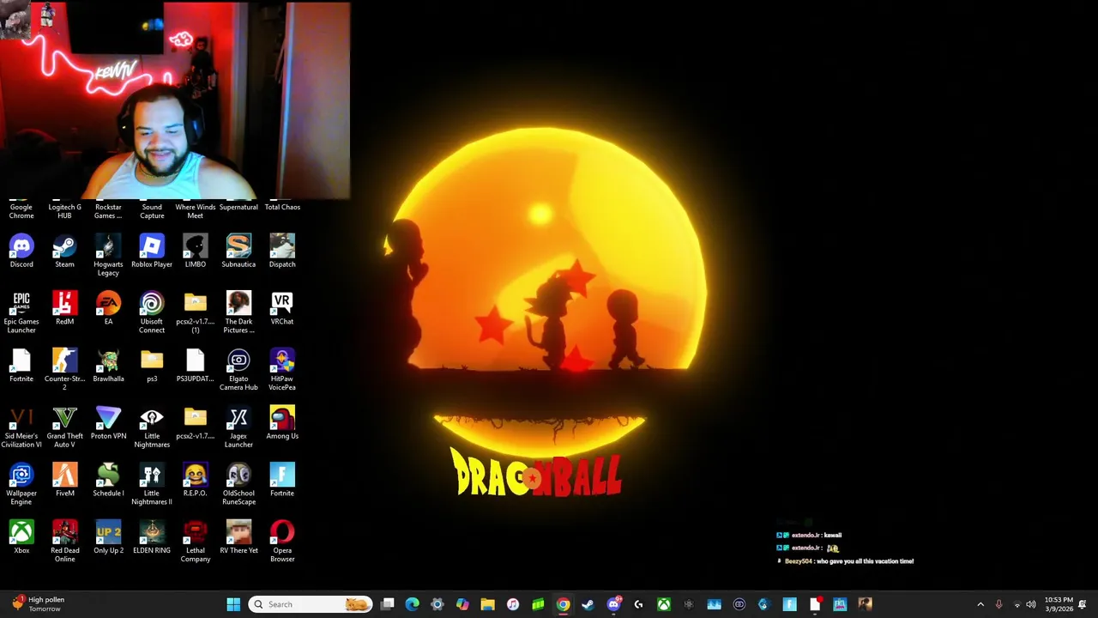1098x618 pixels.
Task: Select the Ubisoft Connect icon
Action: coord(152,312)
